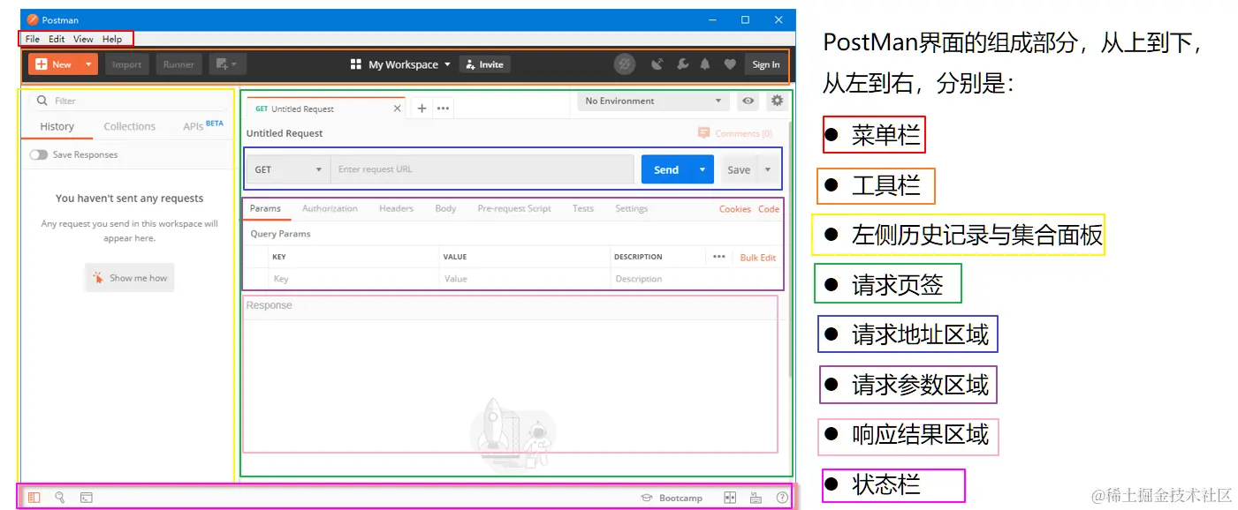Select the Headers tab
Screen dimensions: 1238x510
(396, 208)
